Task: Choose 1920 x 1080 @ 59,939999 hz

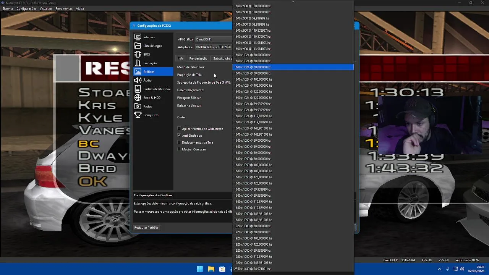Action: 293,251
